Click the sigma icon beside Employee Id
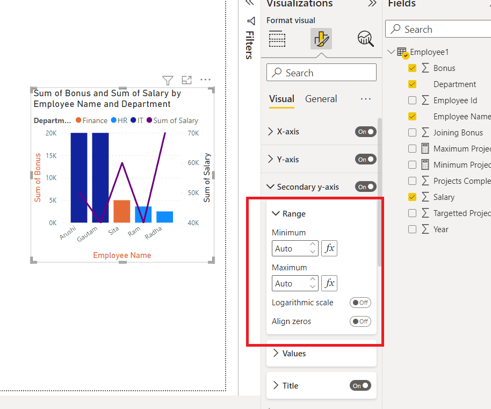Image resolution: width=491 pixels, height=409 pixels. click(425, 100)
